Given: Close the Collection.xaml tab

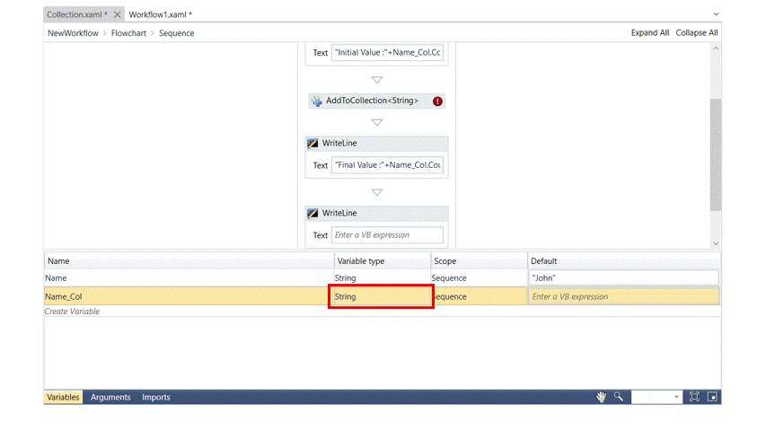Looking at the screenshot, I should click(x=118, y=15).
